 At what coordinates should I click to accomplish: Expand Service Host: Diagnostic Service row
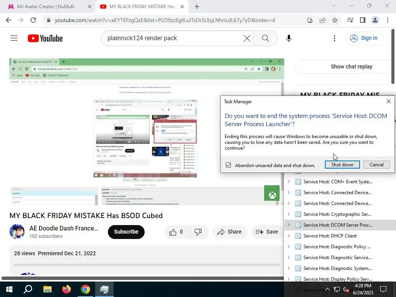[288, 258]
